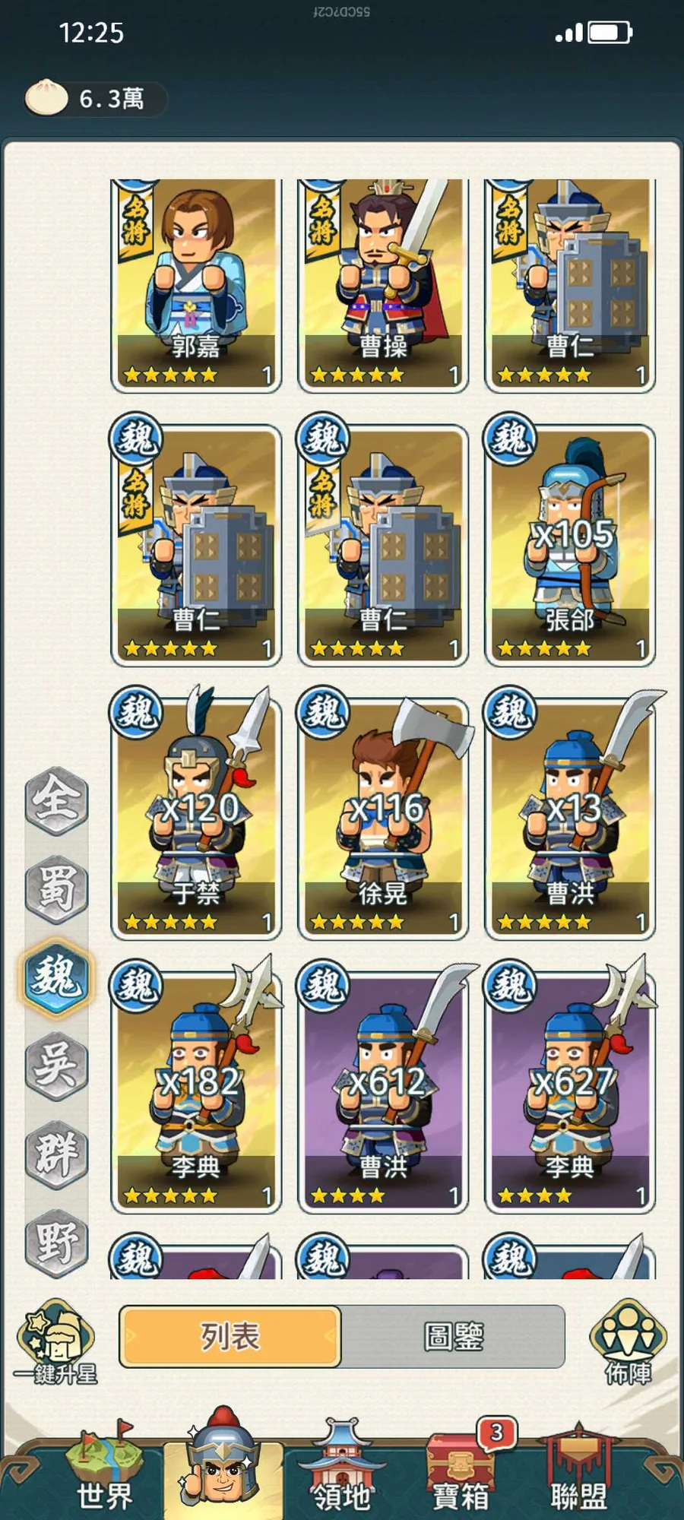The image size is (684, 1520).
Task: Open the 領地 territory menu
Action: 342,1467
